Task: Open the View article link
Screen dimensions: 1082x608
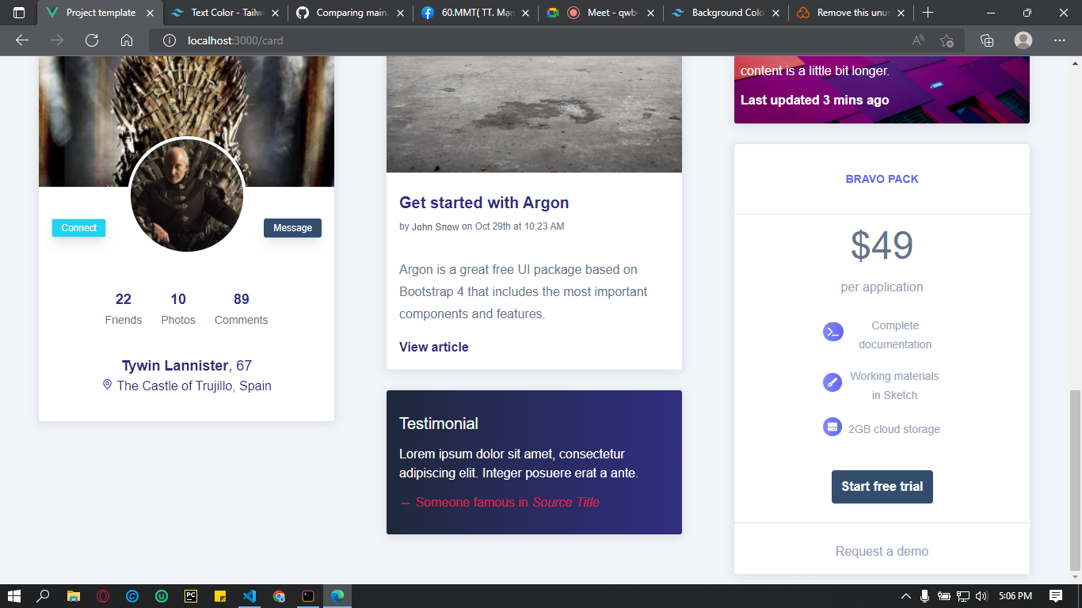Action: tap(434, 347)
